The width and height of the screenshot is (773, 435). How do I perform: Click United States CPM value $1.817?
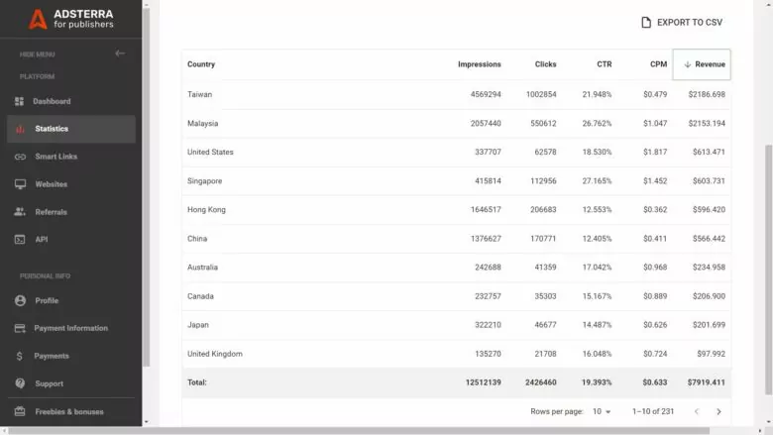point(655,153)
